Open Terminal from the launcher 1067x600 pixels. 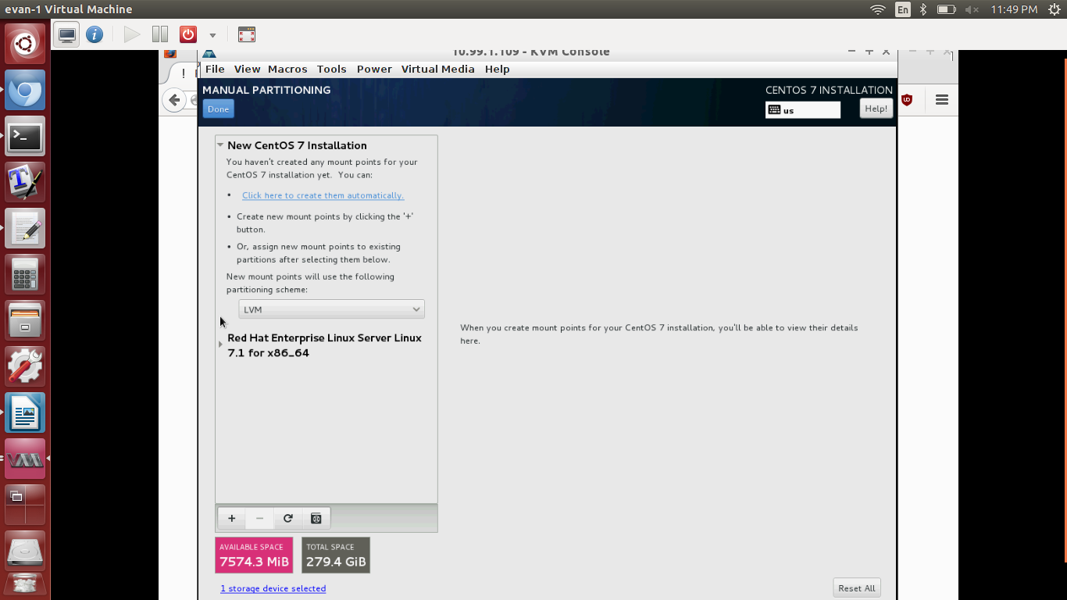[x=25, y=137]
